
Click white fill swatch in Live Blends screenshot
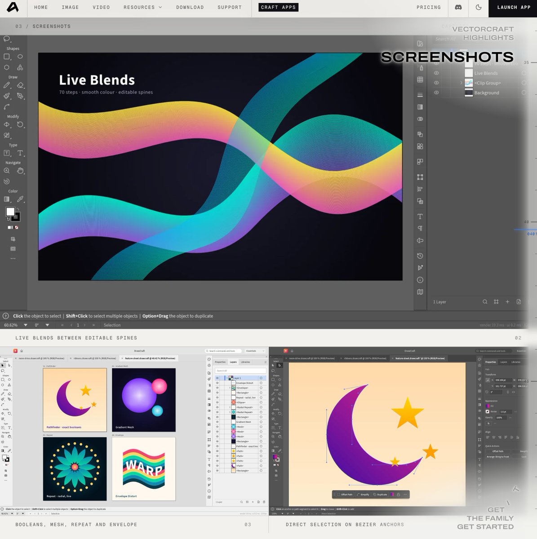coord(10,212)
